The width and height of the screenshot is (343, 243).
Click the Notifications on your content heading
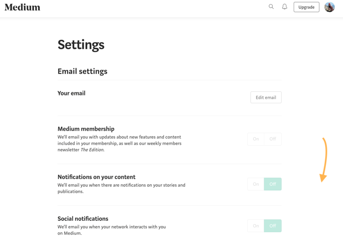click(x=96, y=177)
